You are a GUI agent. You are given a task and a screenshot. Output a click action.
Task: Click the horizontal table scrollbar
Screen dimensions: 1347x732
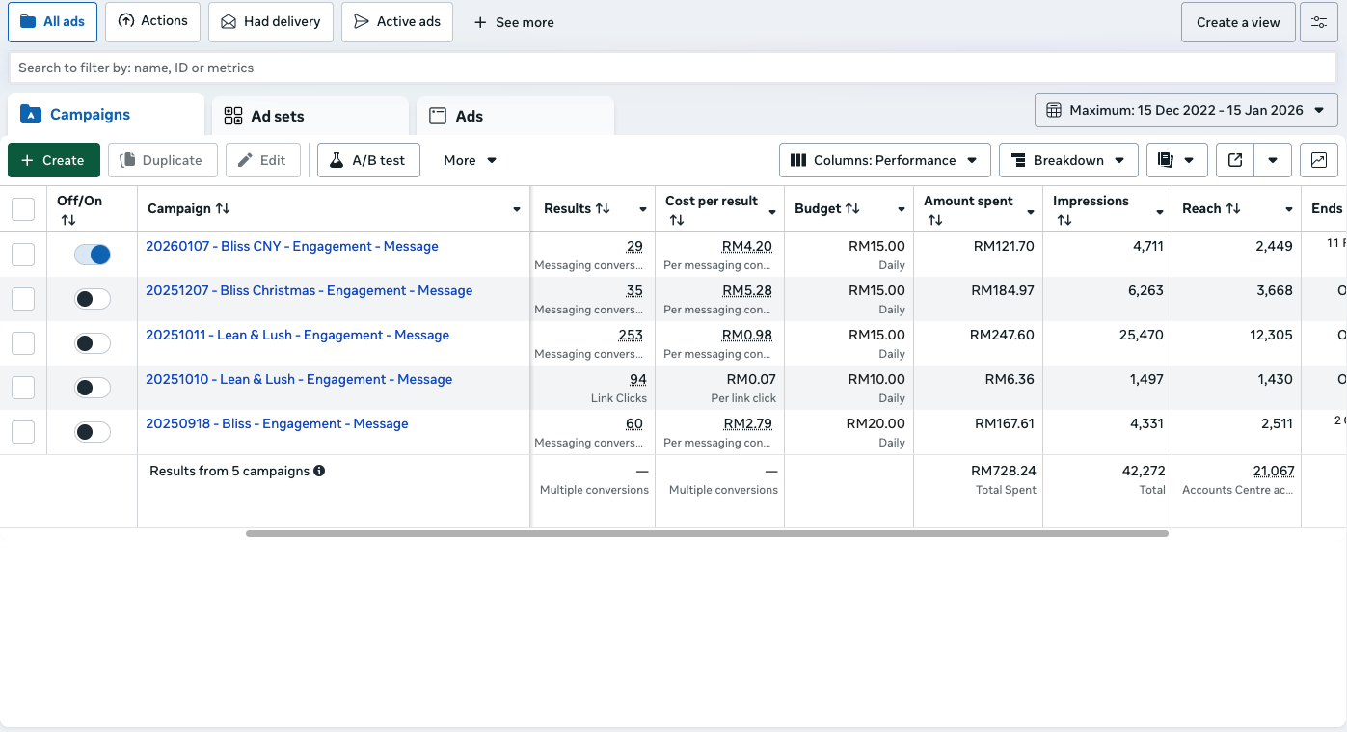click(707, 533)
